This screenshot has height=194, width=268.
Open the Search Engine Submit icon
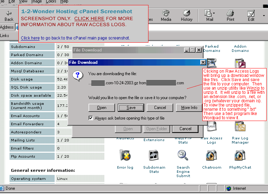(x=183, y=155)
